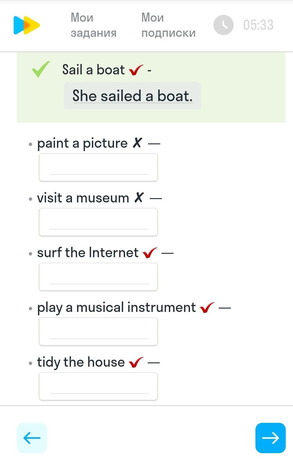293x470 pixels.
Task: Click the colorful play-arrow app logo
Action: pyautogui.click(x=27, y=25)
